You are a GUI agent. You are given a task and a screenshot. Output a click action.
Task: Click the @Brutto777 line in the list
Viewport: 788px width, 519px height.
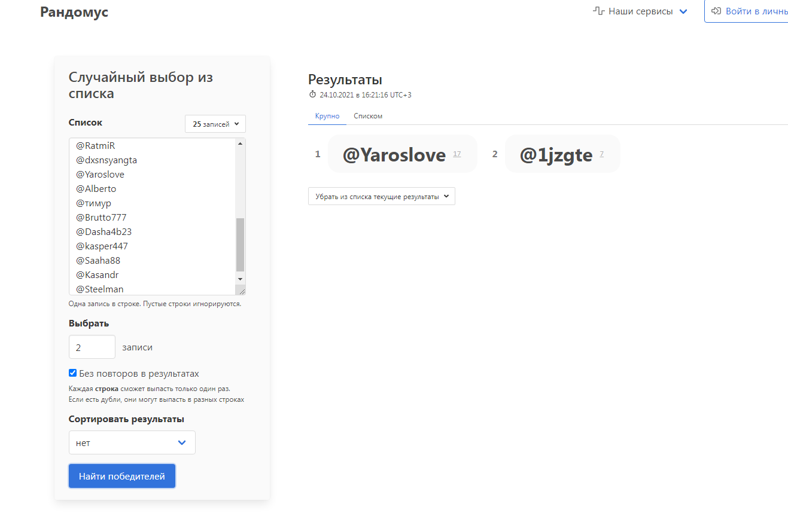click(101, 217)
